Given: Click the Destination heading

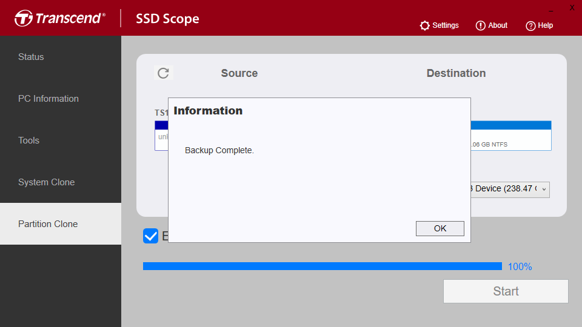Looking at the screenshot, I should pos(456,73).
